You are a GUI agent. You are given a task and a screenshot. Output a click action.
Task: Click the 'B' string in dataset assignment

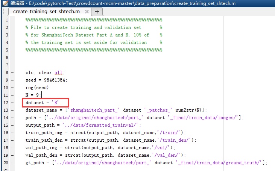[55, 103]
